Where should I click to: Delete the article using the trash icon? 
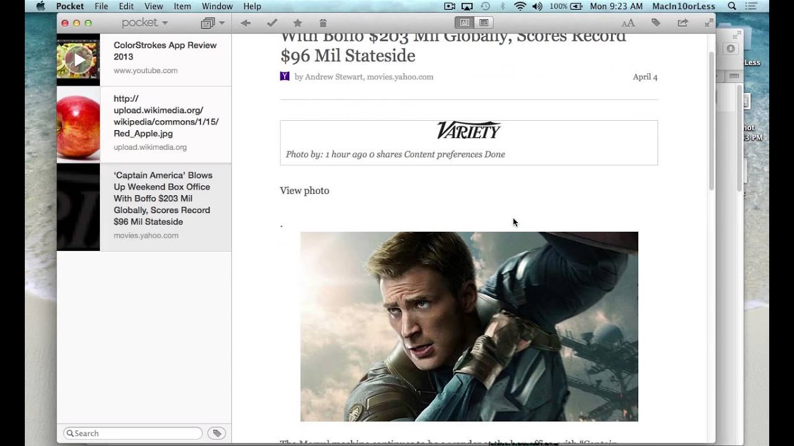point(323,23)
